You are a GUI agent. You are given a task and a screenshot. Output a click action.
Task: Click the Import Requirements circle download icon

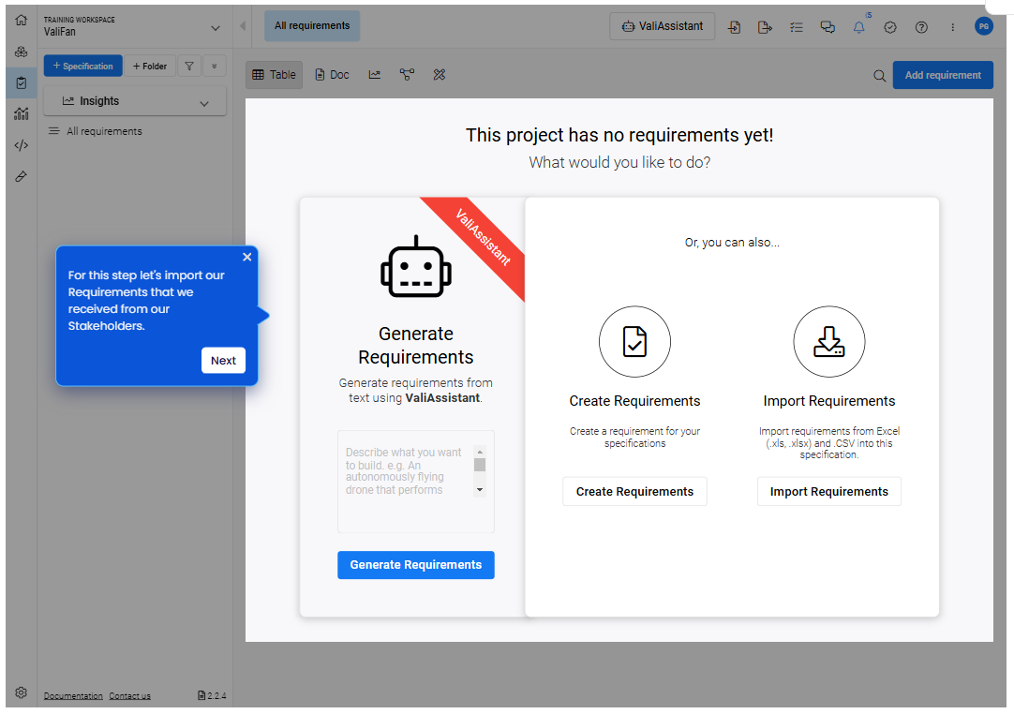[x=829, y=341]
